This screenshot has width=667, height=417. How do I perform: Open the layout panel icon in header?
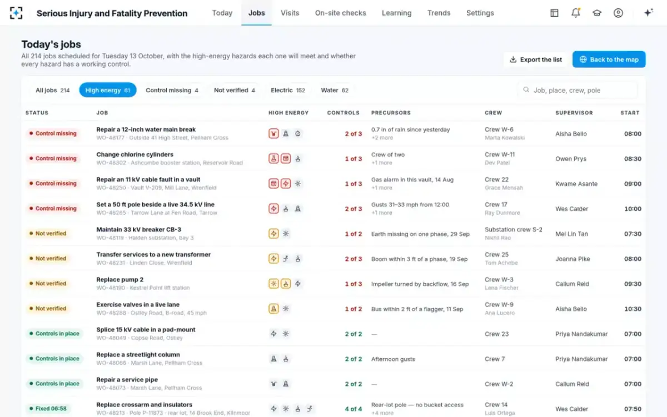(x=554, y=13)
